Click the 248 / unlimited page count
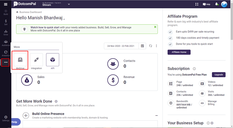The height and width of the screenshot is (128, 233). 185,85
